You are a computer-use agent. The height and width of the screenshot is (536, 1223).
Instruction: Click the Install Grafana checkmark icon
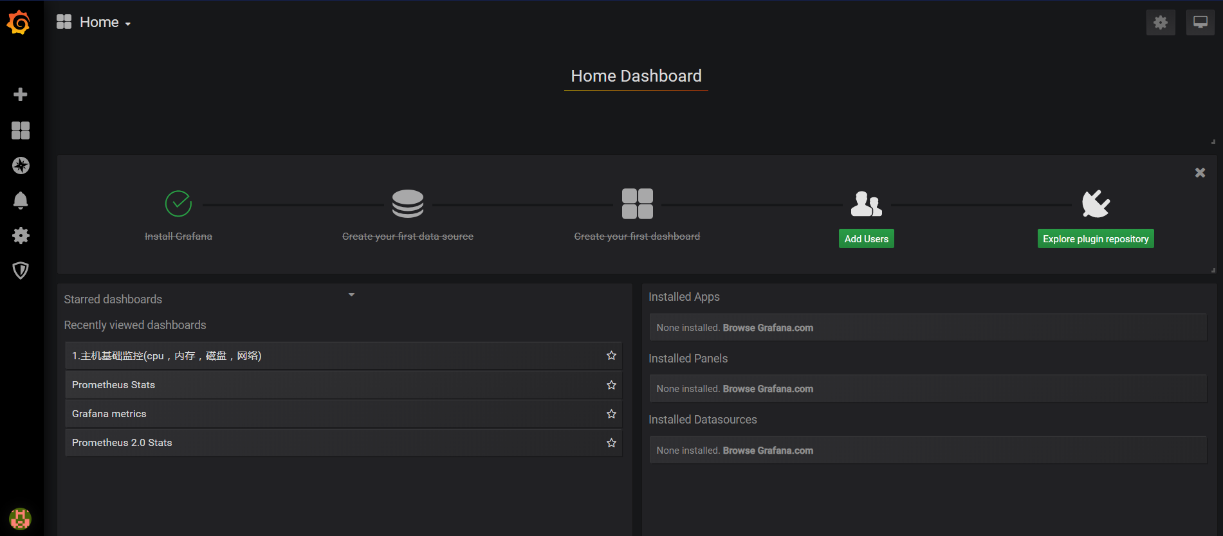tap(178, 204)
